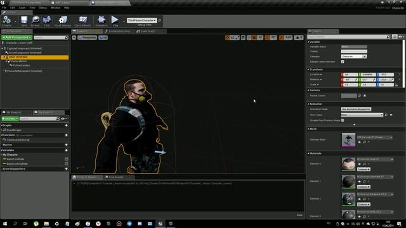The width and height of the screenshot is (406, 228).
Task: Select the translate gizmo icon in the viewport toolbar
Action: [227, 38]
